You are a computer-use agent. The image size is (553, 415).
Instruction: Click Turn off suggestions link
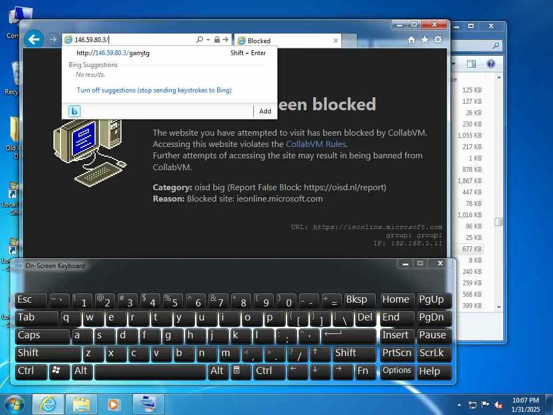coord(154,90)
